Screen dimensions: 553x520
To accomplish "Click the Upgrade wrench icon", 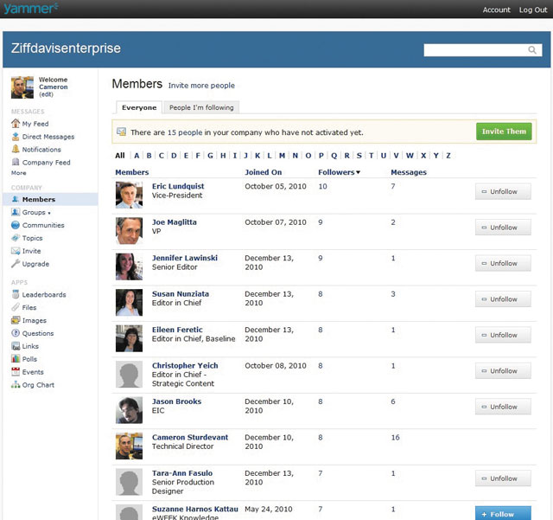I will click(x=16, y=264).
